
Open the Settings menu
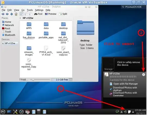[39, 10]
